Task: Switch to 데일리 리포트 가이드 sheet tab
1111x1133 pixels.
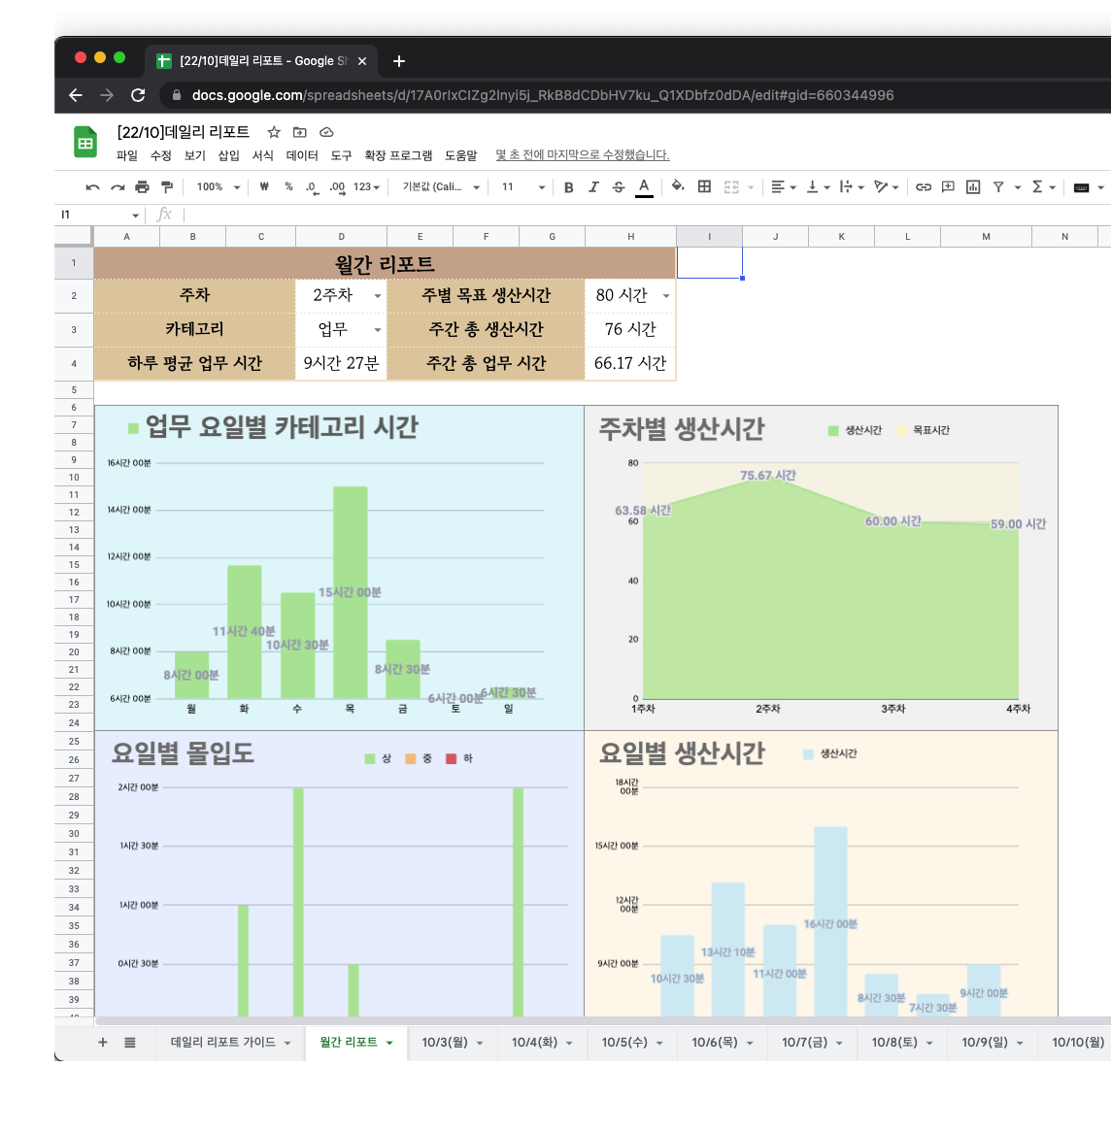Action: (222, 1042)
